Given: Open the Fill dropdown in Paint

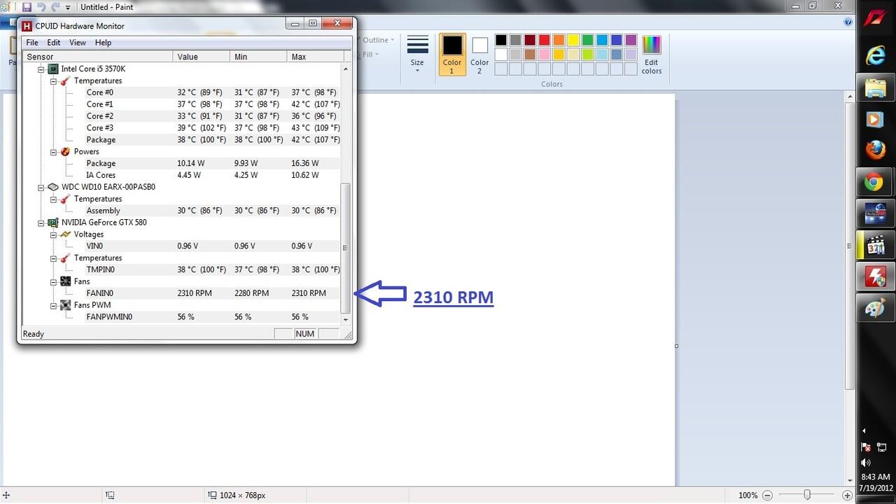Looking at the screenshot, I should click(x=371, y=55).
